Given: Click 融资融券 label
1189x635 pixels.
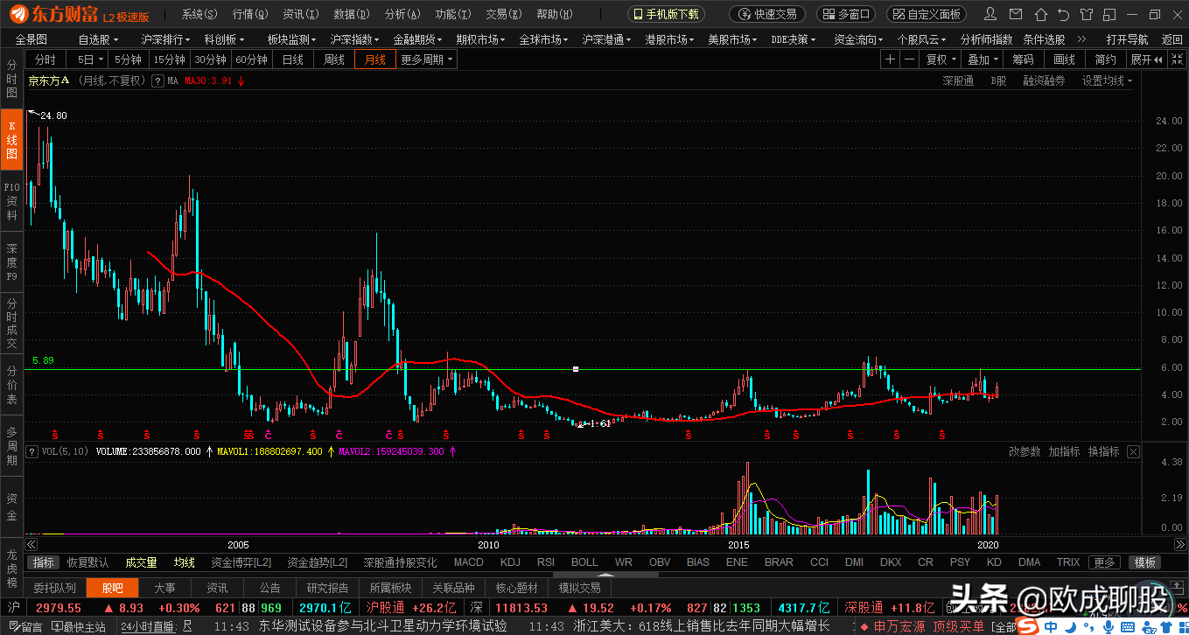Looking at the screenshot, I should point(1044,80).
